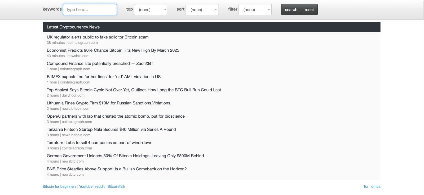This screenshot has width=424, height=195.
Task: Open the top dropdown menu
Action: [151, 10]
